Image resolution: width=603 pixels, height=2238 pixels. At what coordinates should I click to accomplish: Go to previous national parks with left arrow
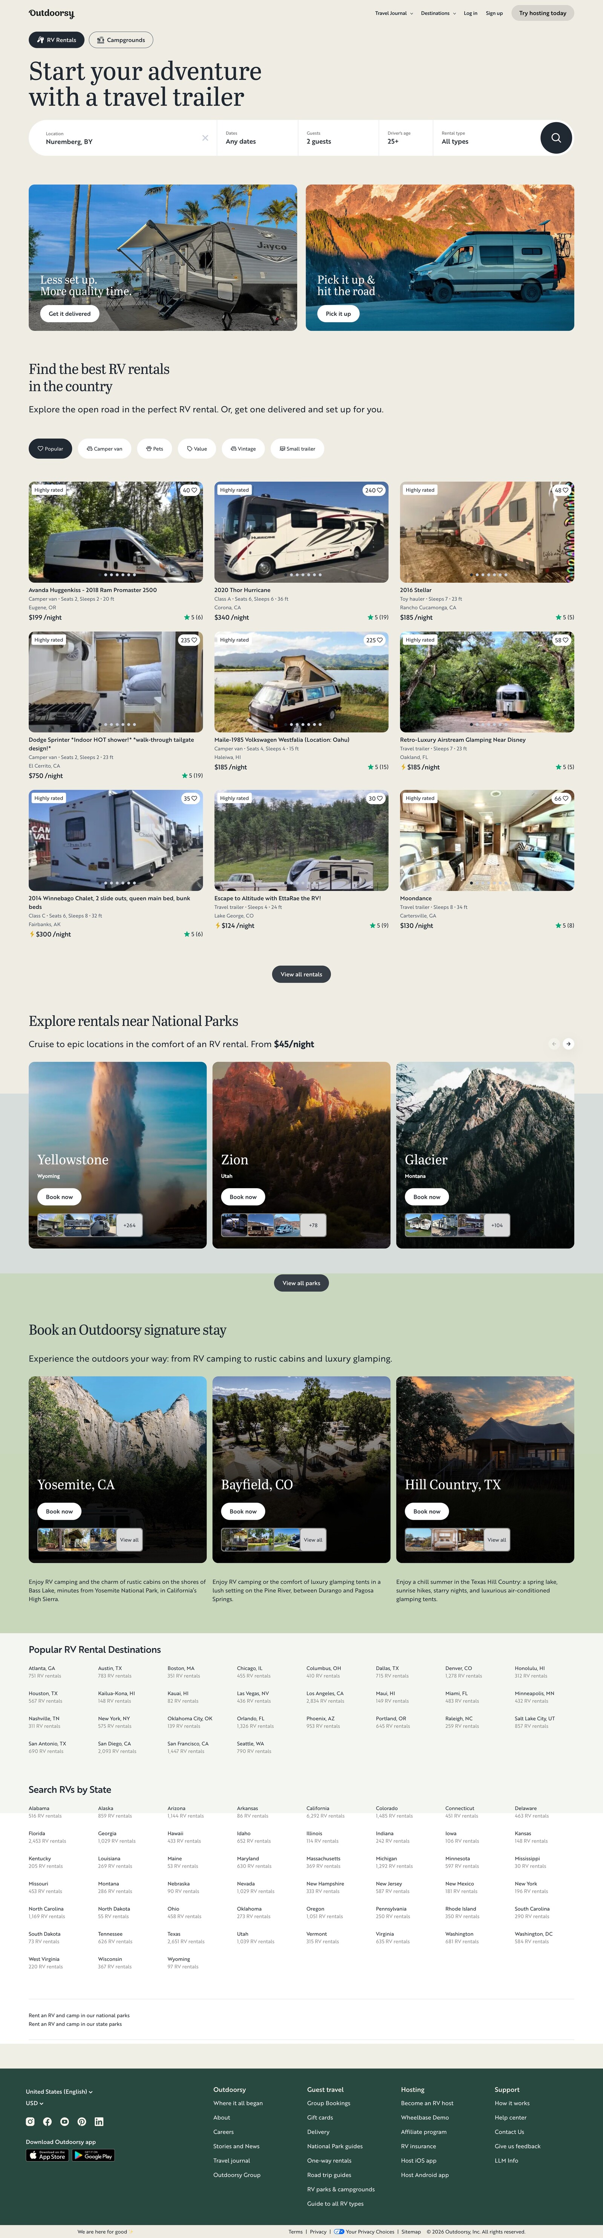point(554,1043)
